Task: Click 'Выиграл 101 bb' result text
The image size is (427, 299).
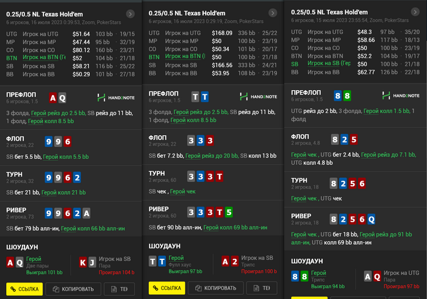Action: (45, 272)
